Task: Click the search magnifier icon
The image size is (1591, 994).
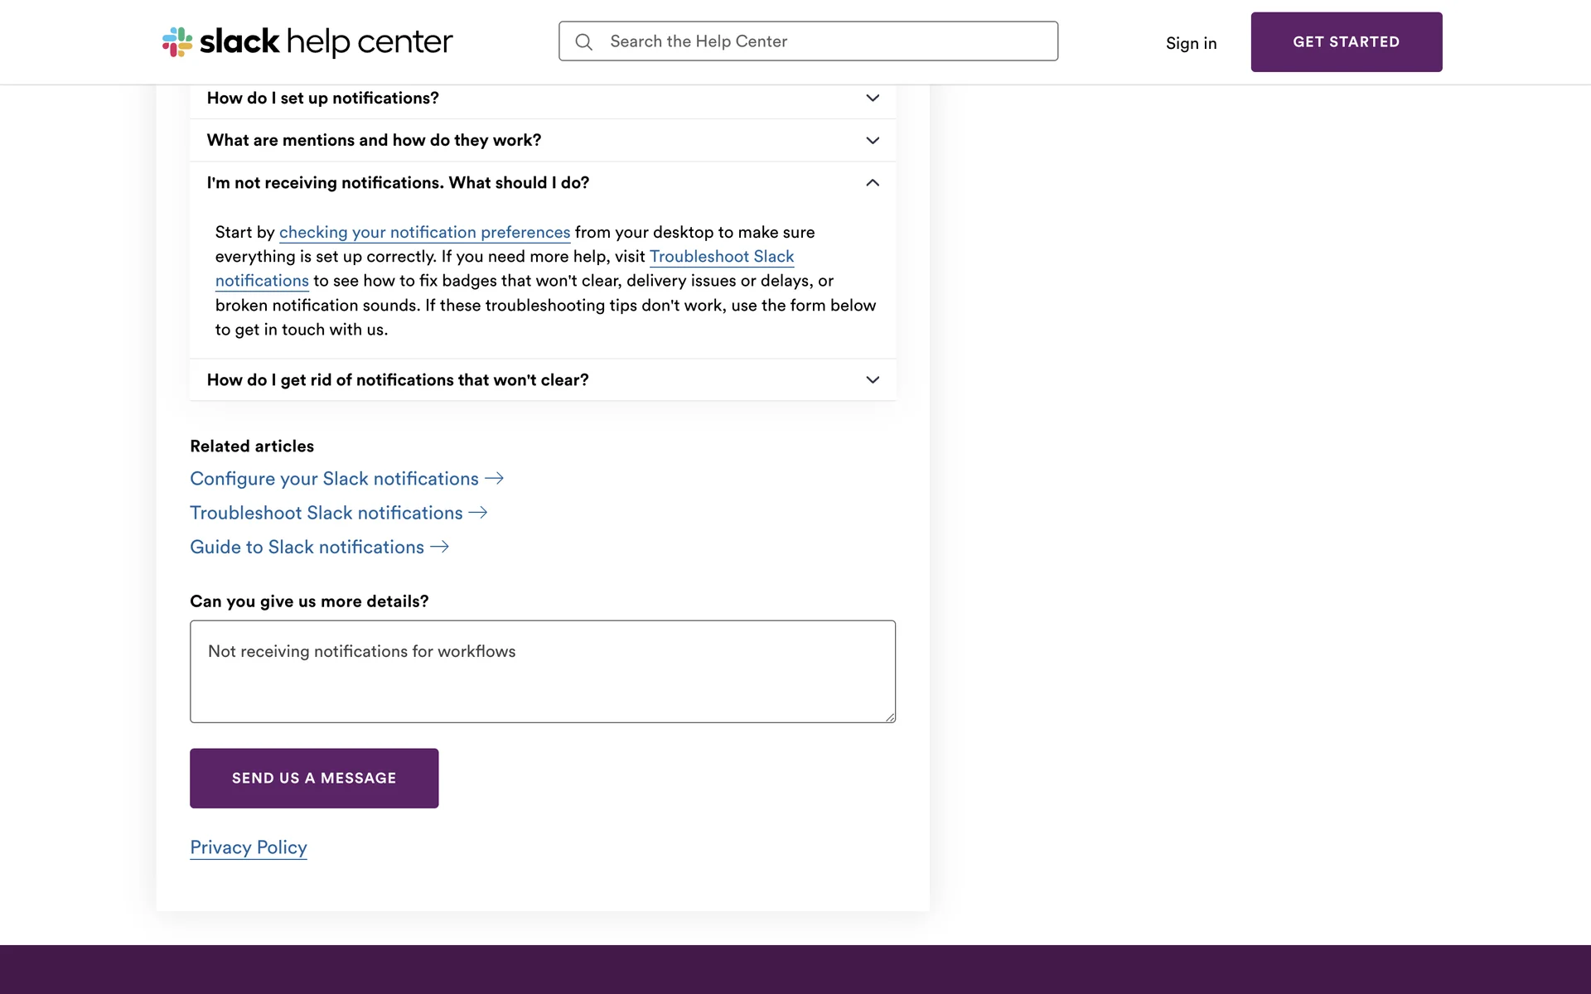Action: [x=584, y=42]
